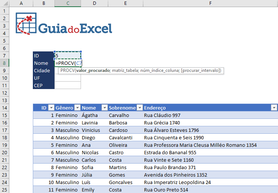Click núm_índice_coluna in the PROCV tooltip
The height and width of the screenshot is (193, 278).
[160, 70]
